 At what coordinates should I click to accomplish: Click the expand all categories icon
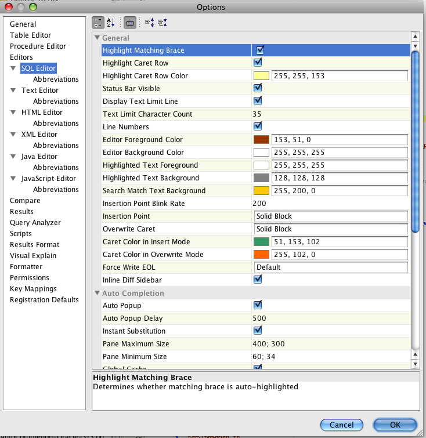tap(150, 23)
